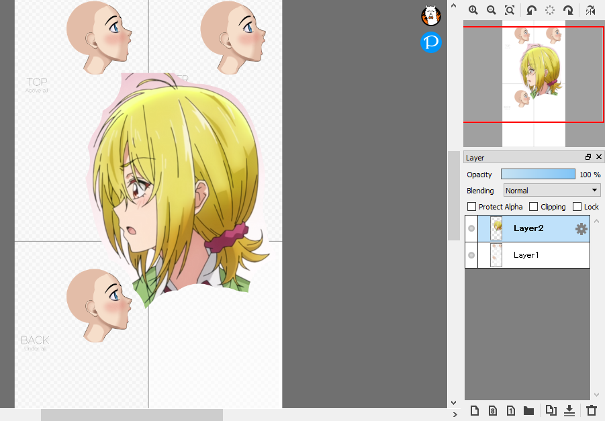Screen dimensions: 605x421
Task: Click the zoom out magnifier icon
Action: coord(492,10)
